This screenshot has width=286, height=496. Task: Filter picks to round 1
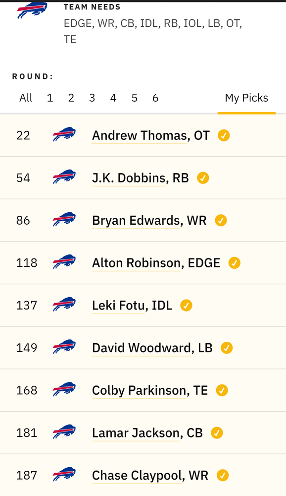[x=50, y=98]
